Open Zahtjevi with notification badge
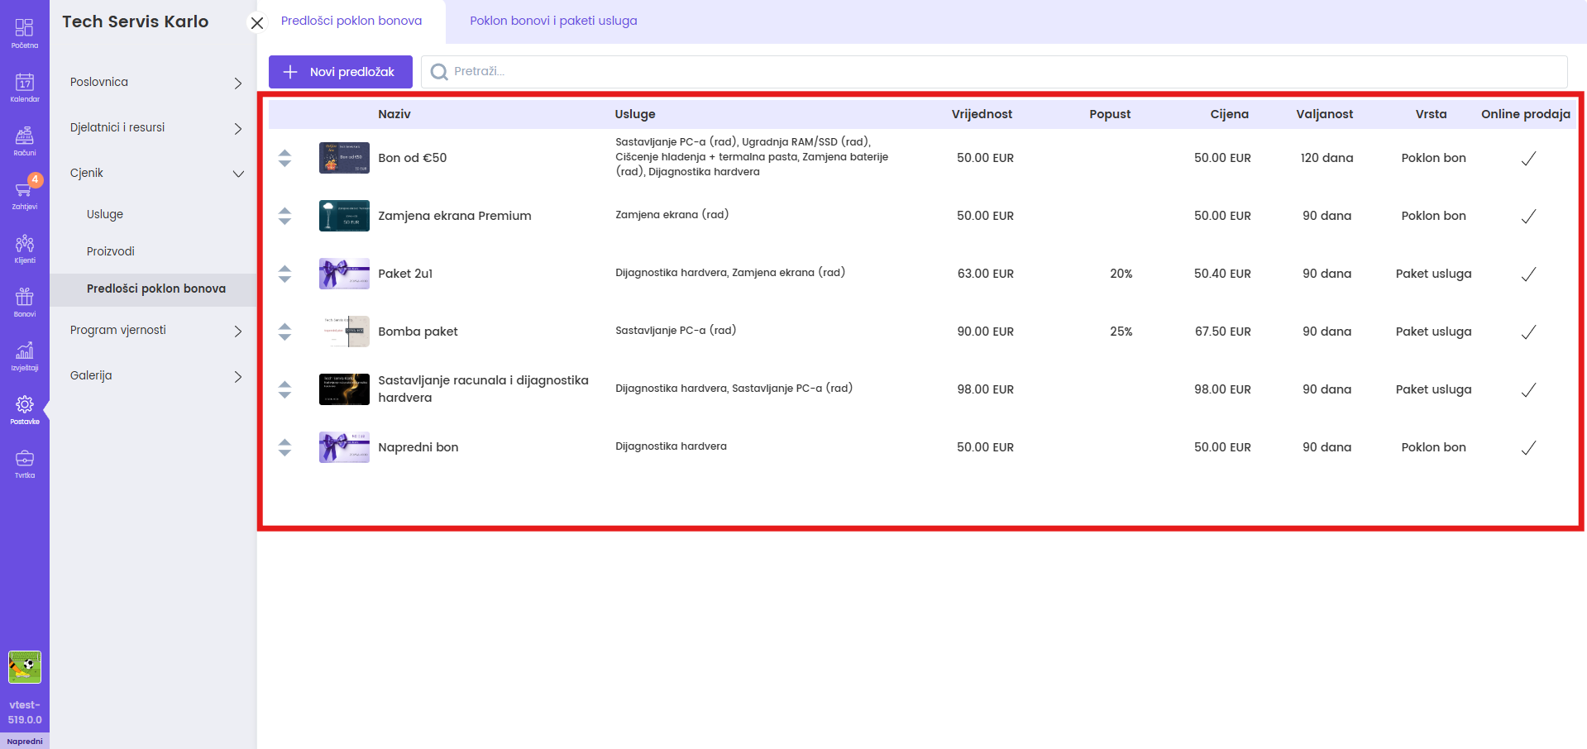Image resolution: width=1587 pixels, height=749 pixels. point(25,194)
